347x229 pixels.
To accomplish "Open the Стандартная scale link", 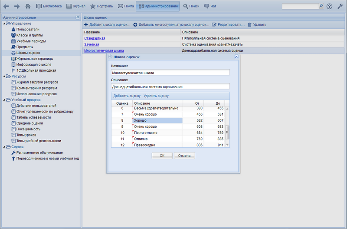I will (95, 38).
